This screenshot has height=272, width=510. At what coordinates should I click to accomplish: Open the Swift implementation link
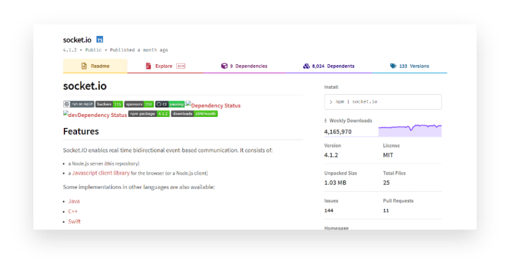tap(75, 221)
